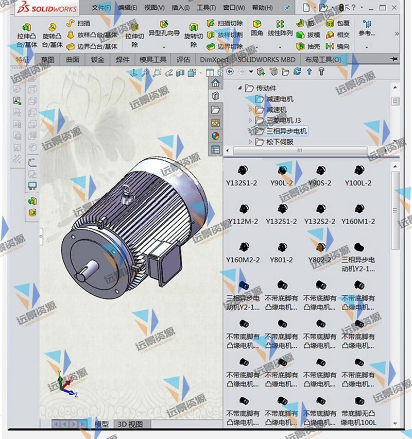Open the dropdown arrow under 参考
412x439 pixels.
tap(367, 47)
